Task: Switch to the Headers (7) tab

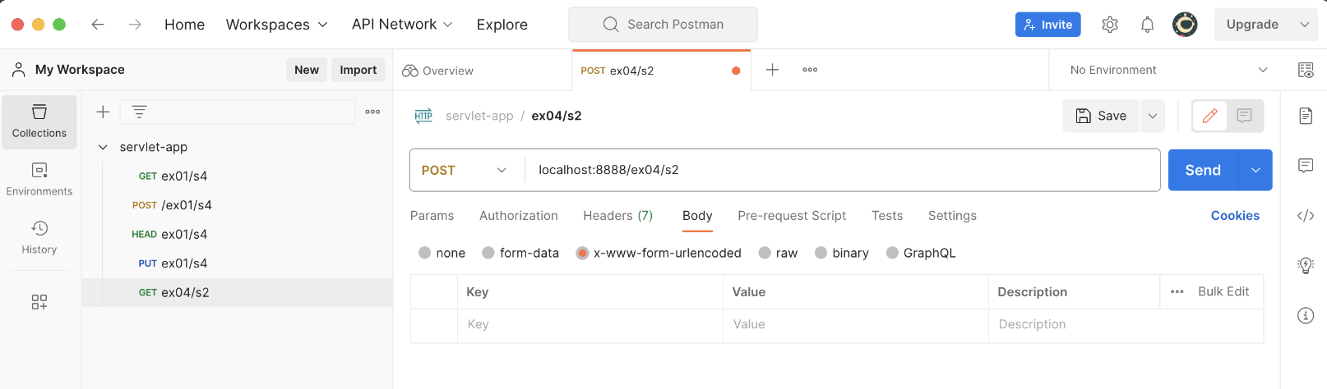Action: point(617,216)
